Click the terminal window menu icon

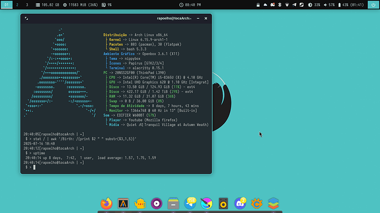[x=26, y=18]
